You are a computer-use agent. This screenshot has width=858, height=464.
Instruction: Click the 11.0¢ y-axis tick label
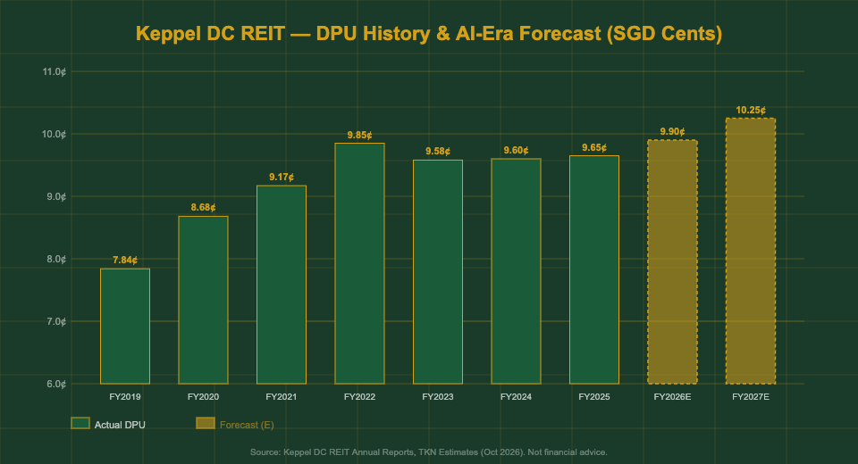(55, 71)
